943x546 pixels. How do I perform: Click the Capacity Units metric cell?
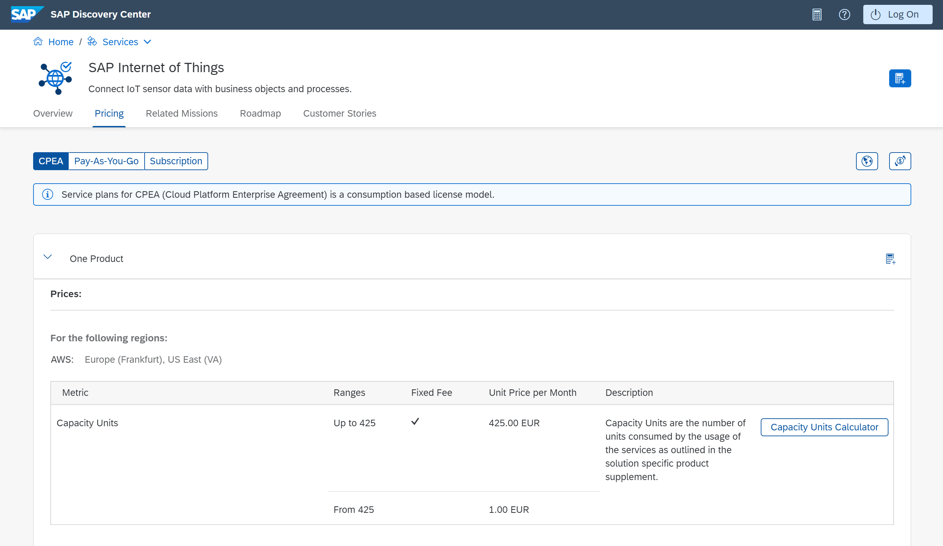(87, 423)
